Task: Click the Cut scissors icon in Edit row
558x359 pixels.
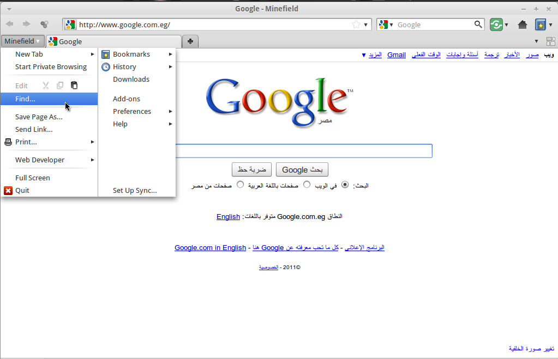Action: click(x=46, y=86)
